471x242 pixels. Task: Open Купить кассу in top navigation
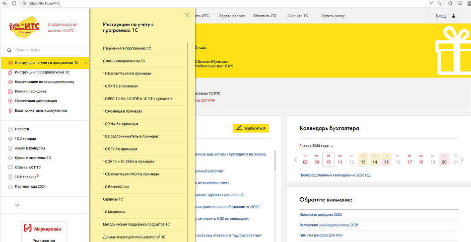click(x=333, y=16)
